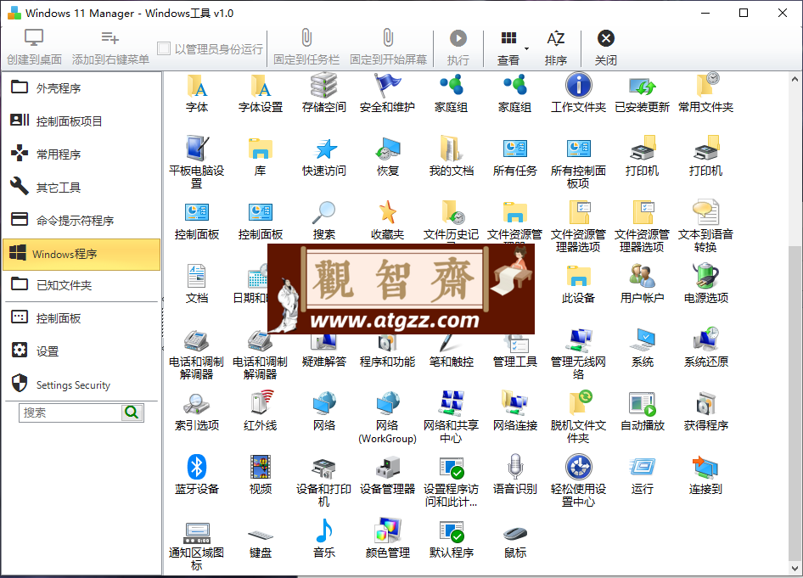This screenshot has width=803, height=578.
Task: Open the 恢复 recovery icon
Action: [388, 157]
